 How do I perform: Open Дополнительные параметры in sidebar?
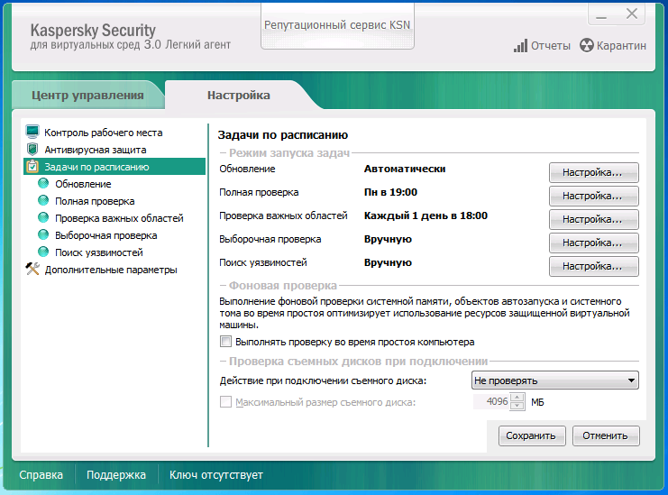tap(111, 270)
